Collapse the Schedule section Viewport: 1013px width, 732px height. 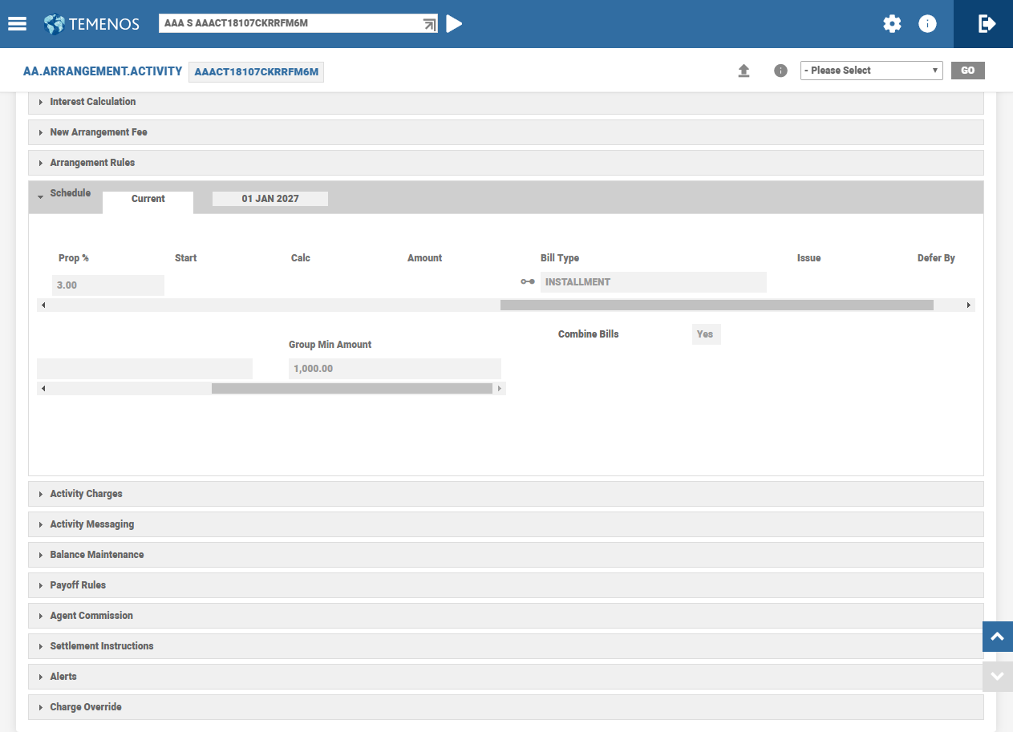pyautogui.click(x=69, y=193)
